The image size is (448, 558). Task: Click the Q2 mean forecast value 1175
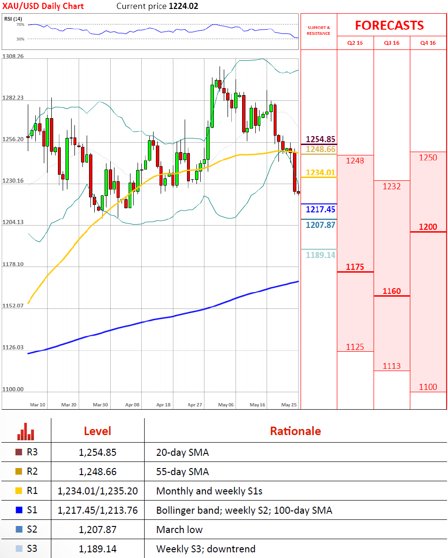pos(355,267)
